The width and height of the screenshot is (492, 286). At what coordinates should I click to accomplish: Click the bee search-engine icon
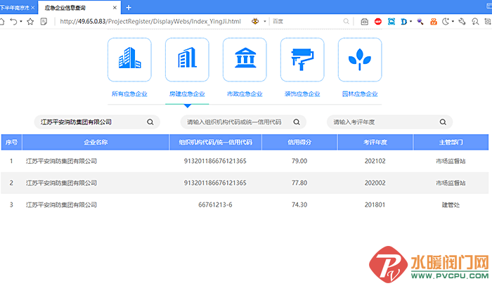255,21
